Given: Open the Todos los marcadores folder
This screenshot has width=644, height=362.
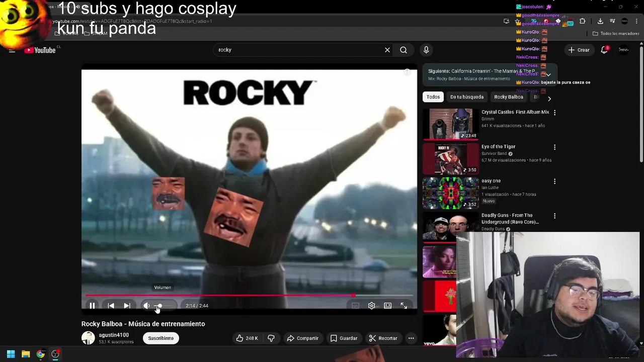Looking at the screenshot, I should (616, 34).
